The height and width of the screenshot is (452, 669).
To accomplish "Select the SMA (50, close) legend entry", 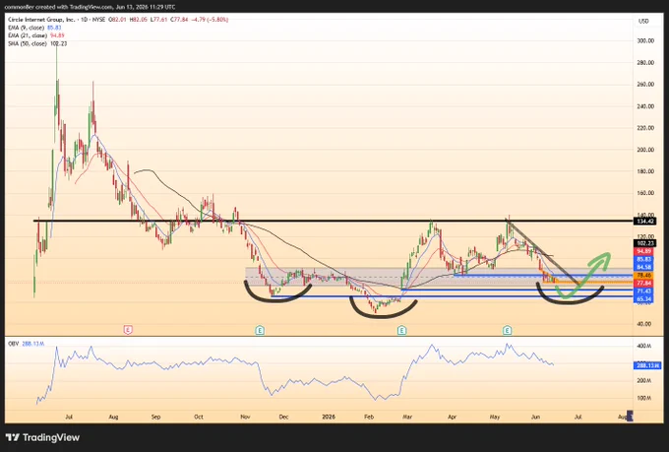I will (29, 43).
